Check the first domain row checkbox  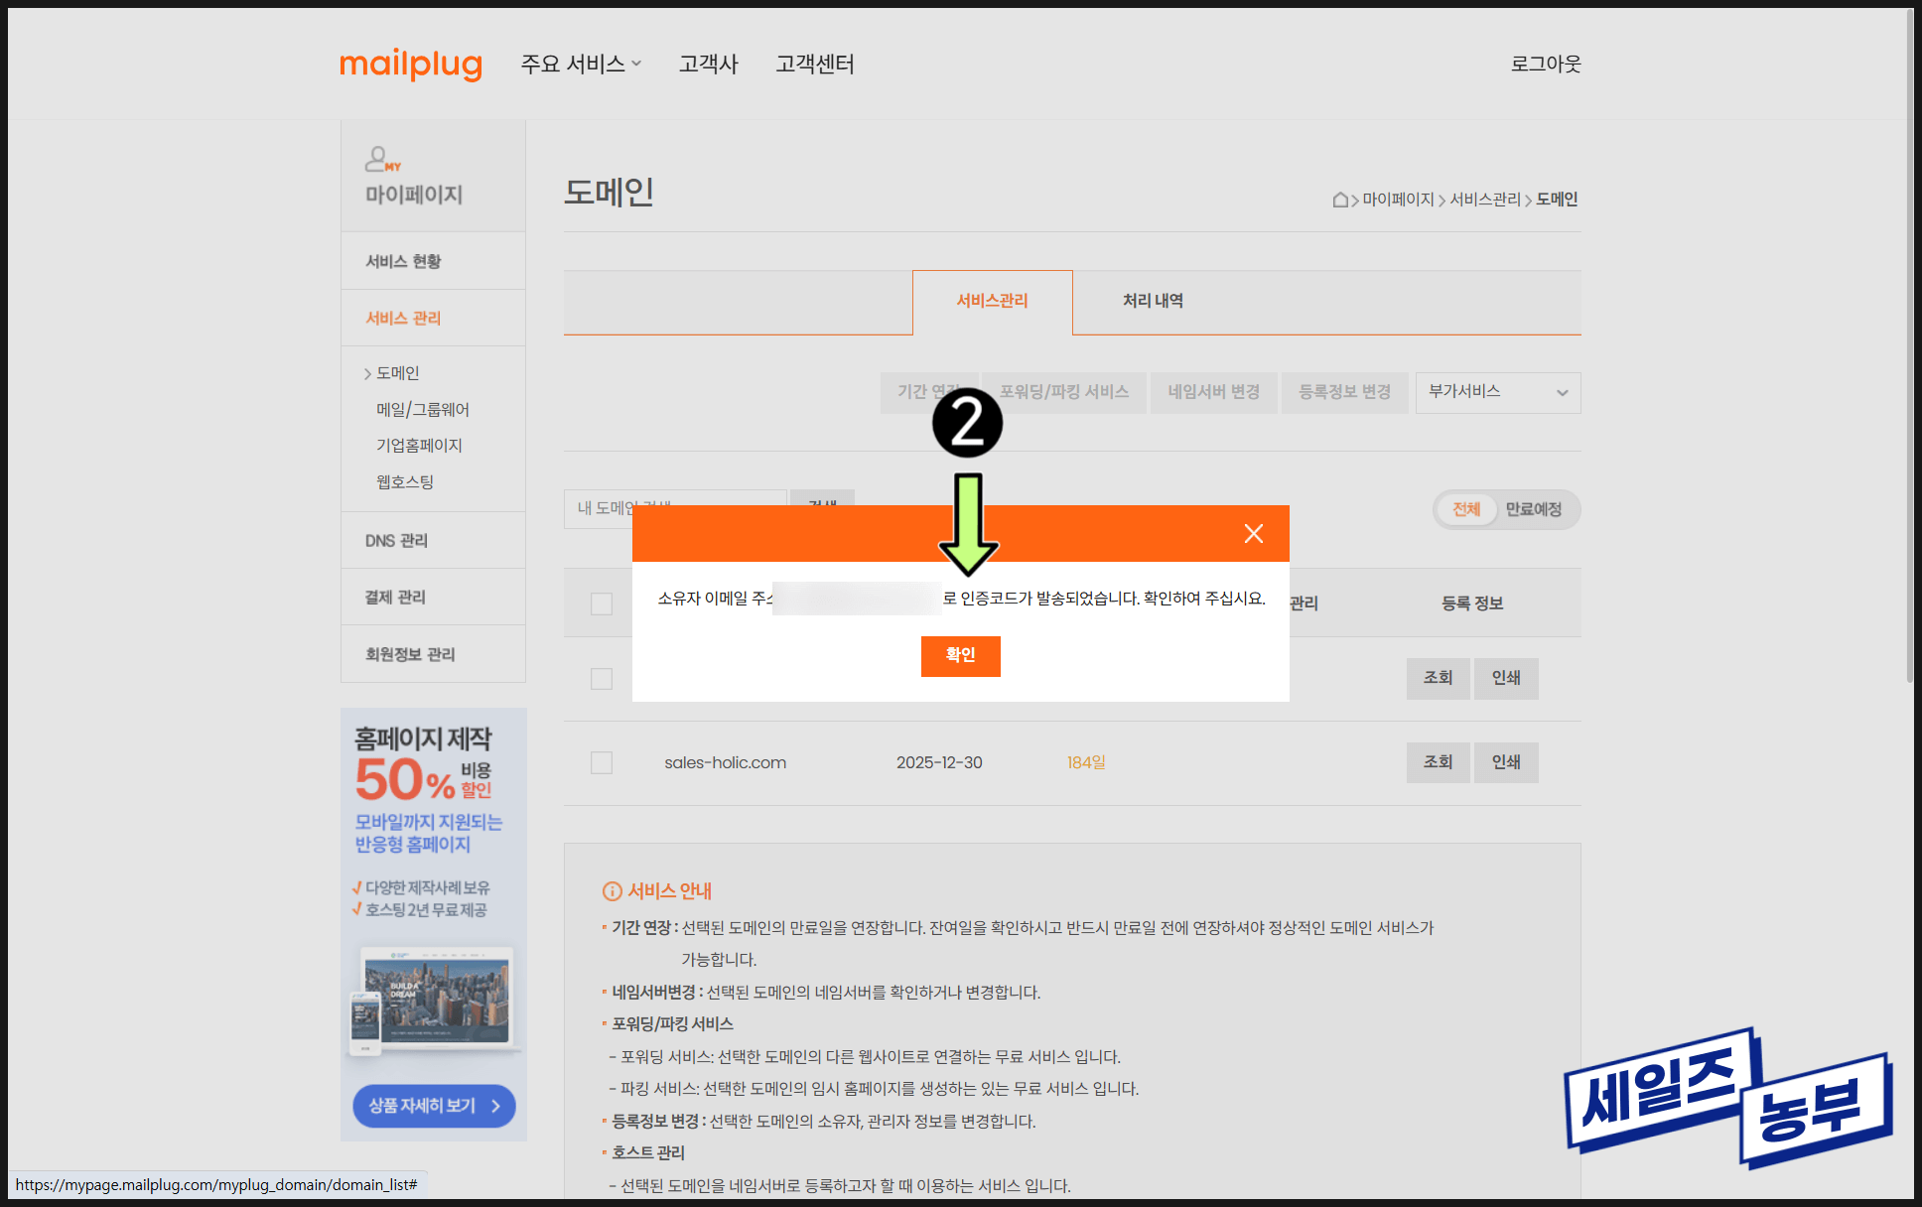tap(602, 679)
